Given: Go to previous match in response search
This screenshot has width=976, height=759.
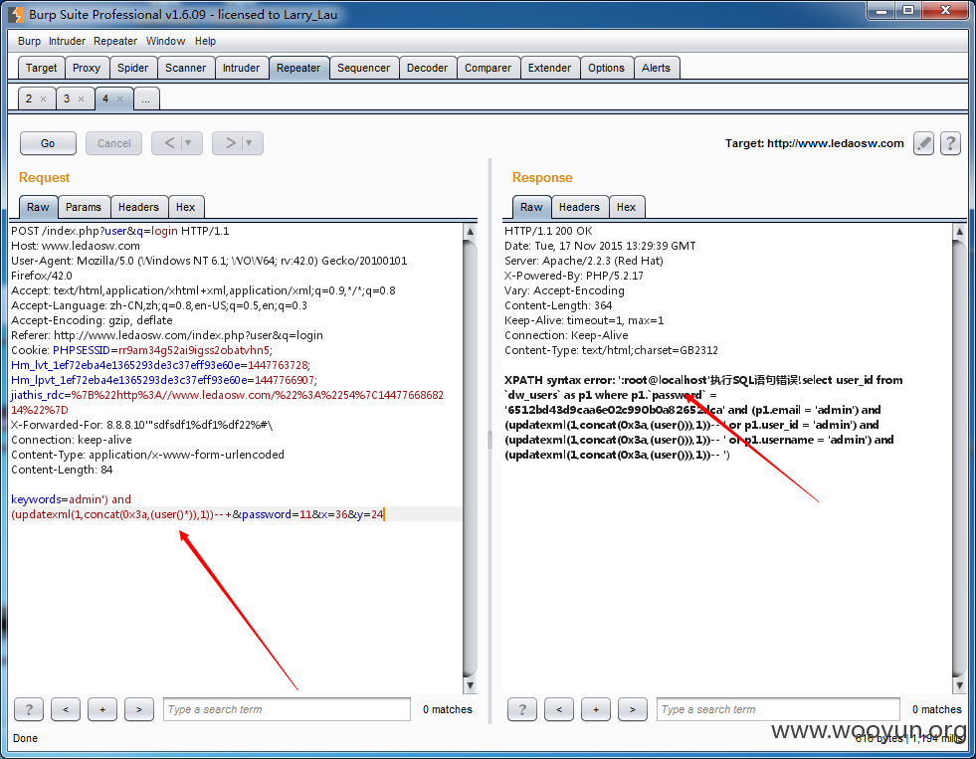Looking at the screenshot, I should 558,709.
